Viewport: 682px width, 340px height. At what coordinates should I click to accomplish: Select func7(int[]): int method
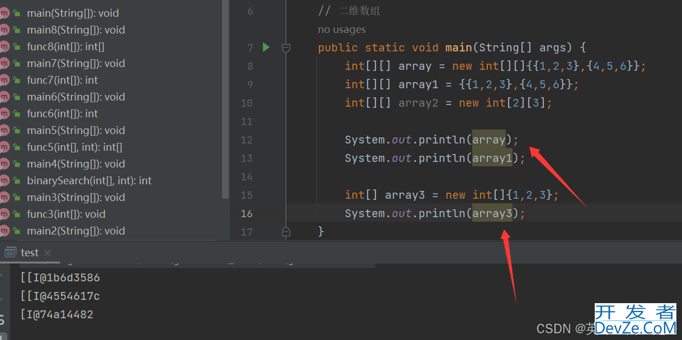point(62,80)
